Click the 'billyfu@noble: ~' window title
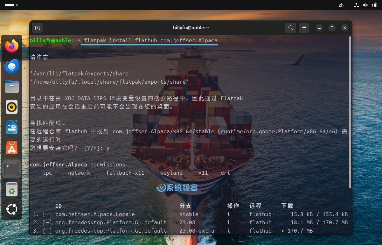 pyautogui.click(x=191, y=28)
